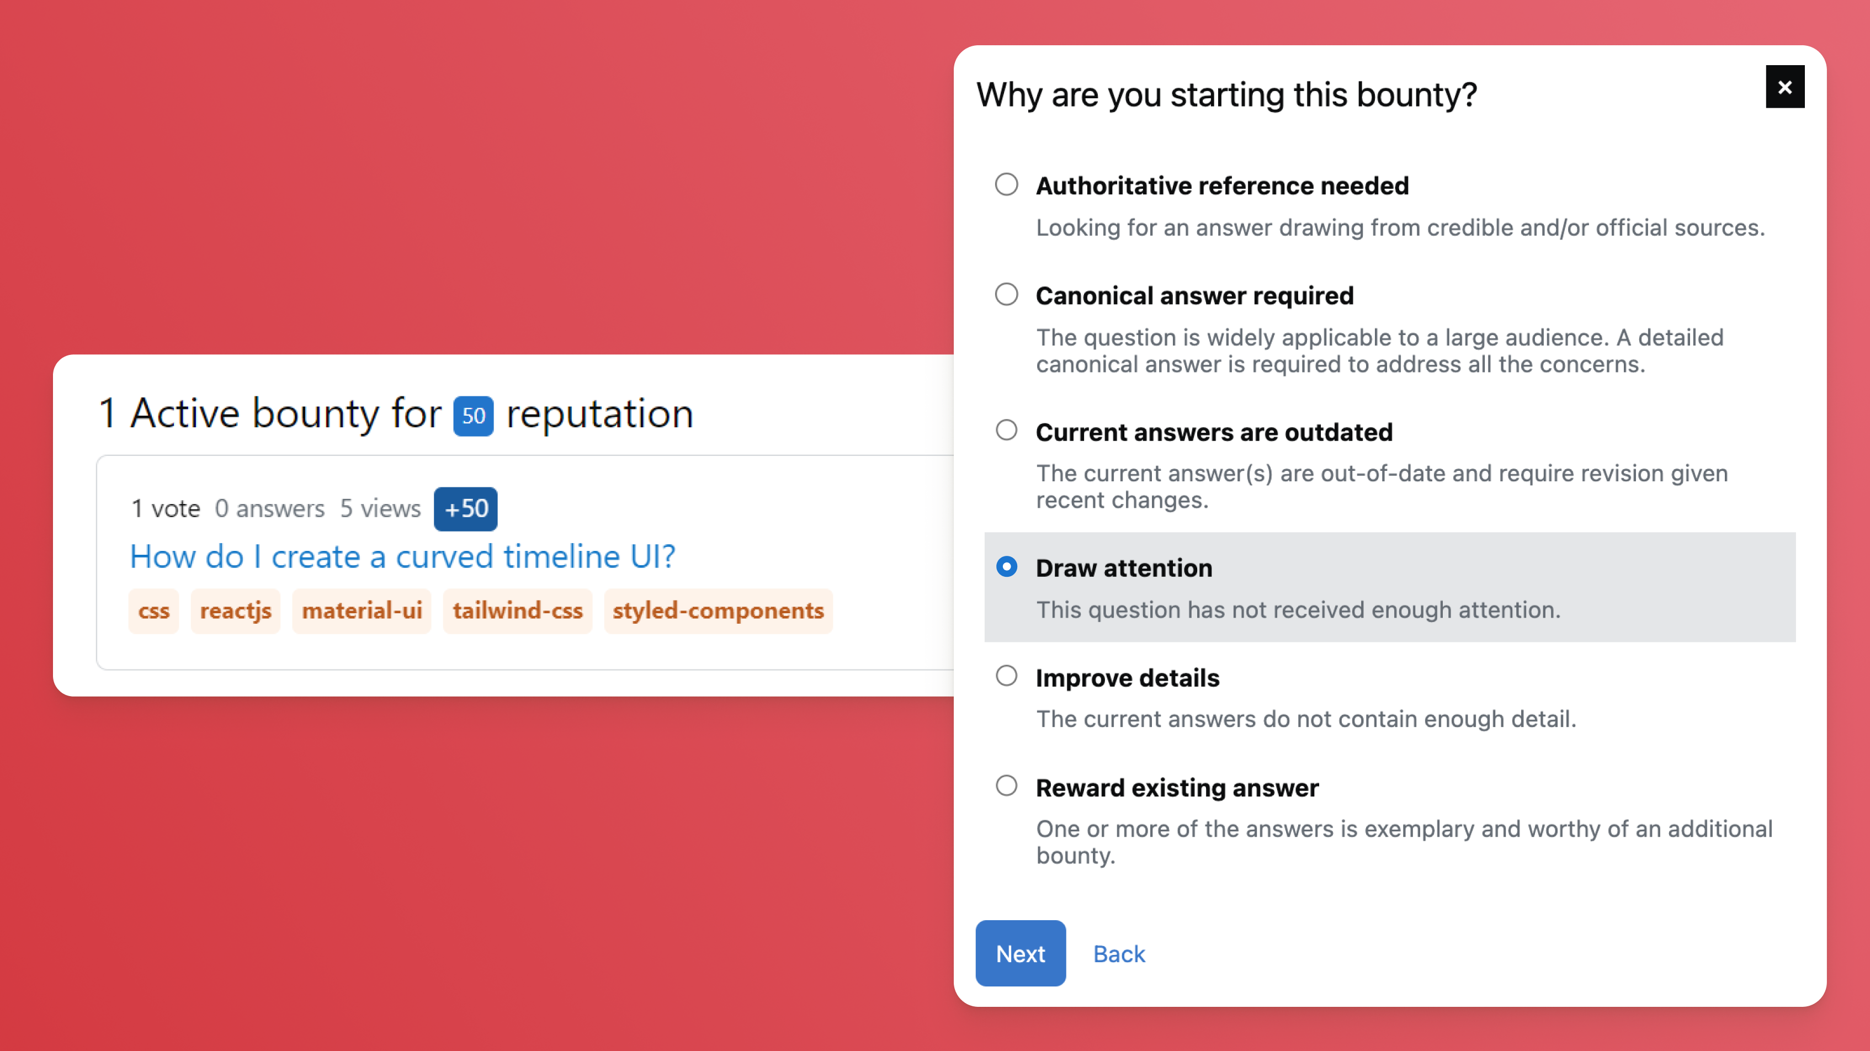1870x1051 pixels.
Task: Select the Canonical answer required radio button
Action: tap(1006, 295)
